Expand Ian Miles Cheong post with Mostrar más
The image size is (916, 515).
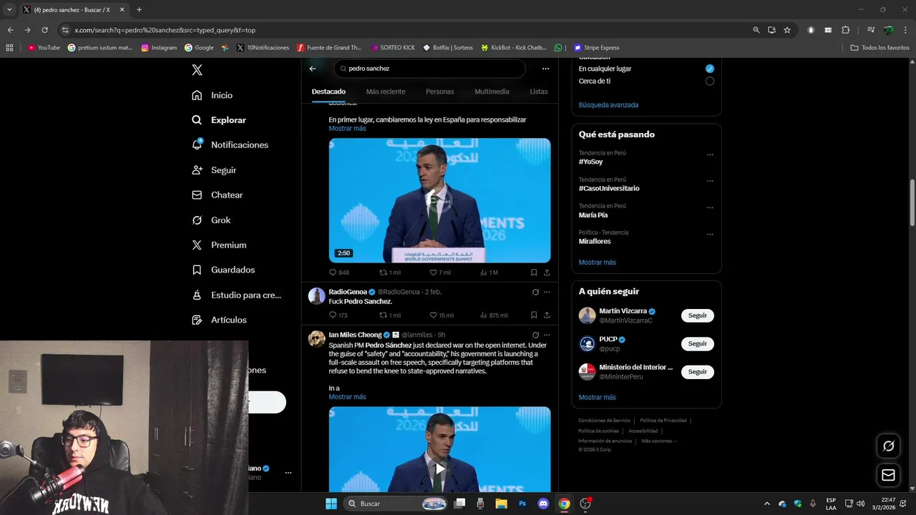[347, 397]
